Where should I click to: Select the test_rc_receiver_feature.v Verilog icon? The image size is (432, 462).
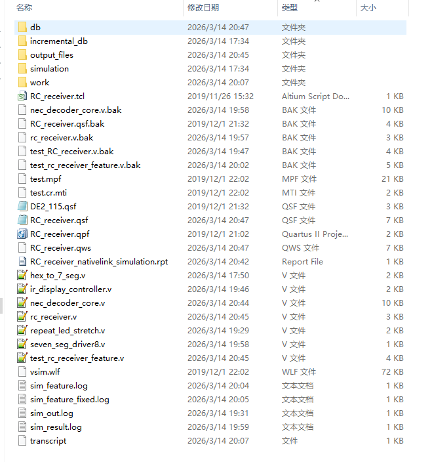coord(22,358)
